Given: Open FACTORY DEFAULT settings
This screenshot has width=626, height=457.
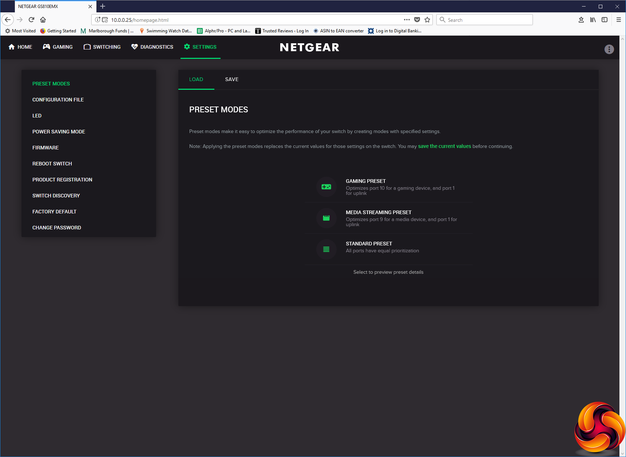Looking at the screenshot, I should point(54,212).
